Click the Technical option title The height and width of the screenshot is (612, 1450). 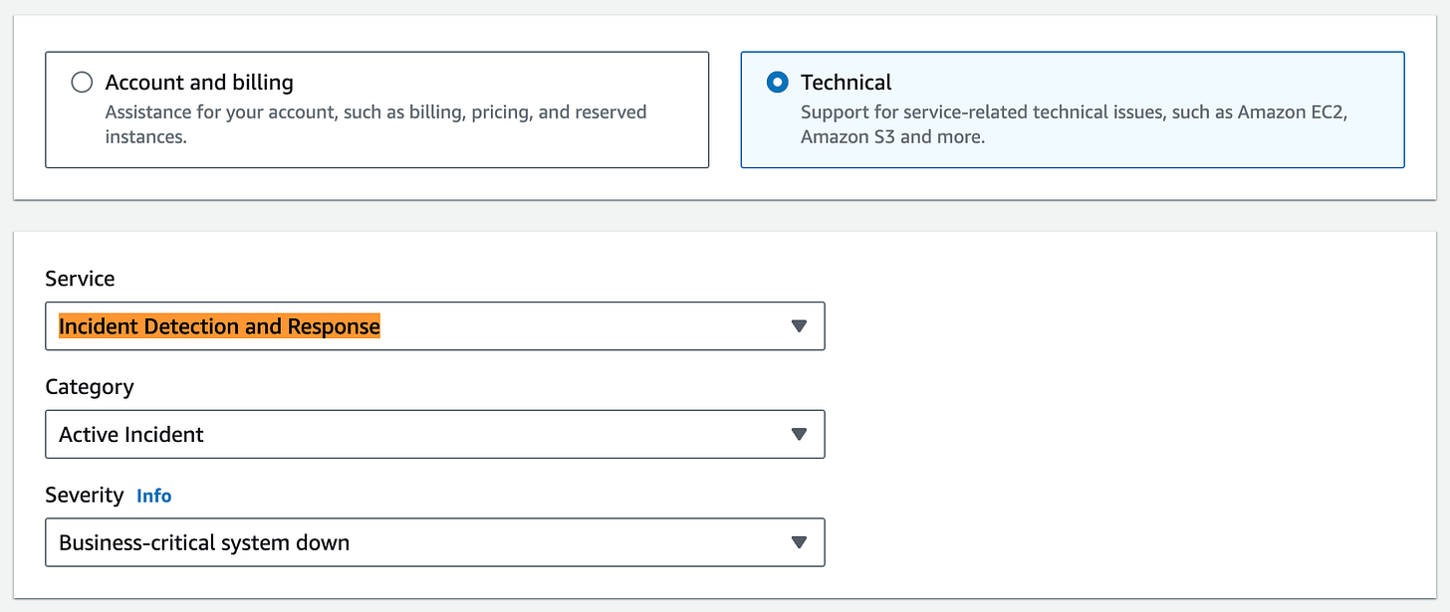pyautogui.click(x=846, y=83)
